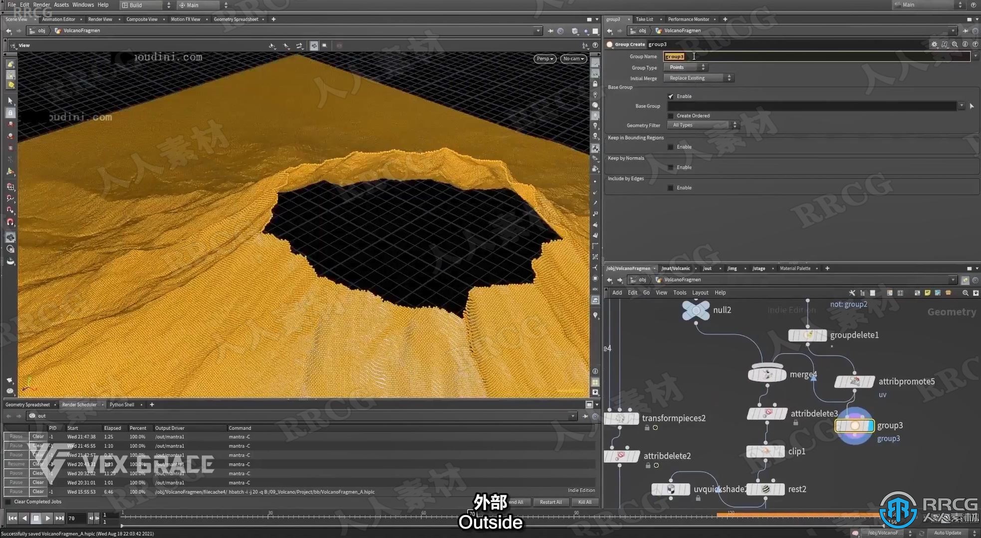
Task: Select the uvquickshade2 node
Action: 671,488
